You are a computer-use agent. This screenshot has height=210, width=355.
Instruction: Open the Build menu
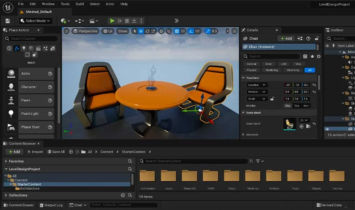coord(80,4)
